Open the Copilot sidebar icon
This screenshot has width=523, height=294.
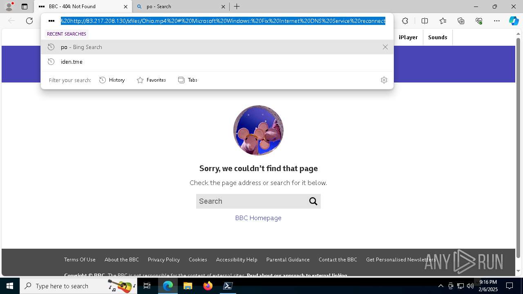514,21
